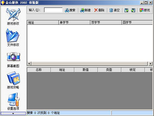Image resolution: width=154 pixels, height=116 pixels.
Task: Sort by the 地址 column in results list
Action: coord(43,23)
